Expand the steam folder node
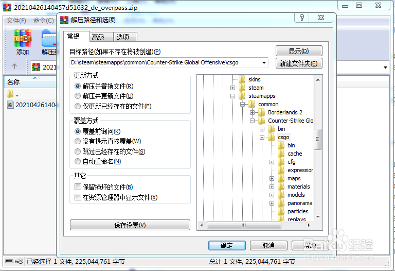The width and height of the screenshot is (395, 271). 232,88
